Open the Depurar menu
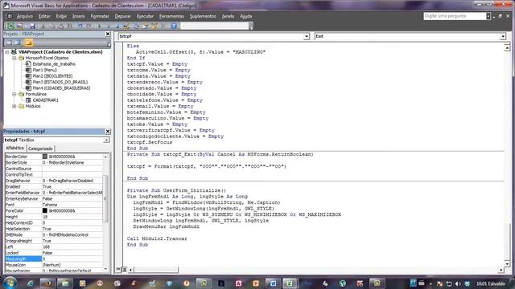This screenshot has height=289, width=515. pyautogui.click(x=122, y=16)
